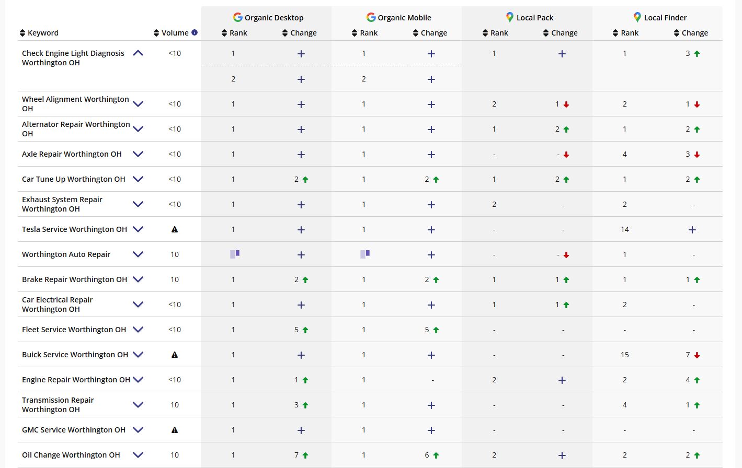This screenshot has height=468, width=742.
Task: Expand Alternator Repair Worthington OH row
Action: point(138,129)
